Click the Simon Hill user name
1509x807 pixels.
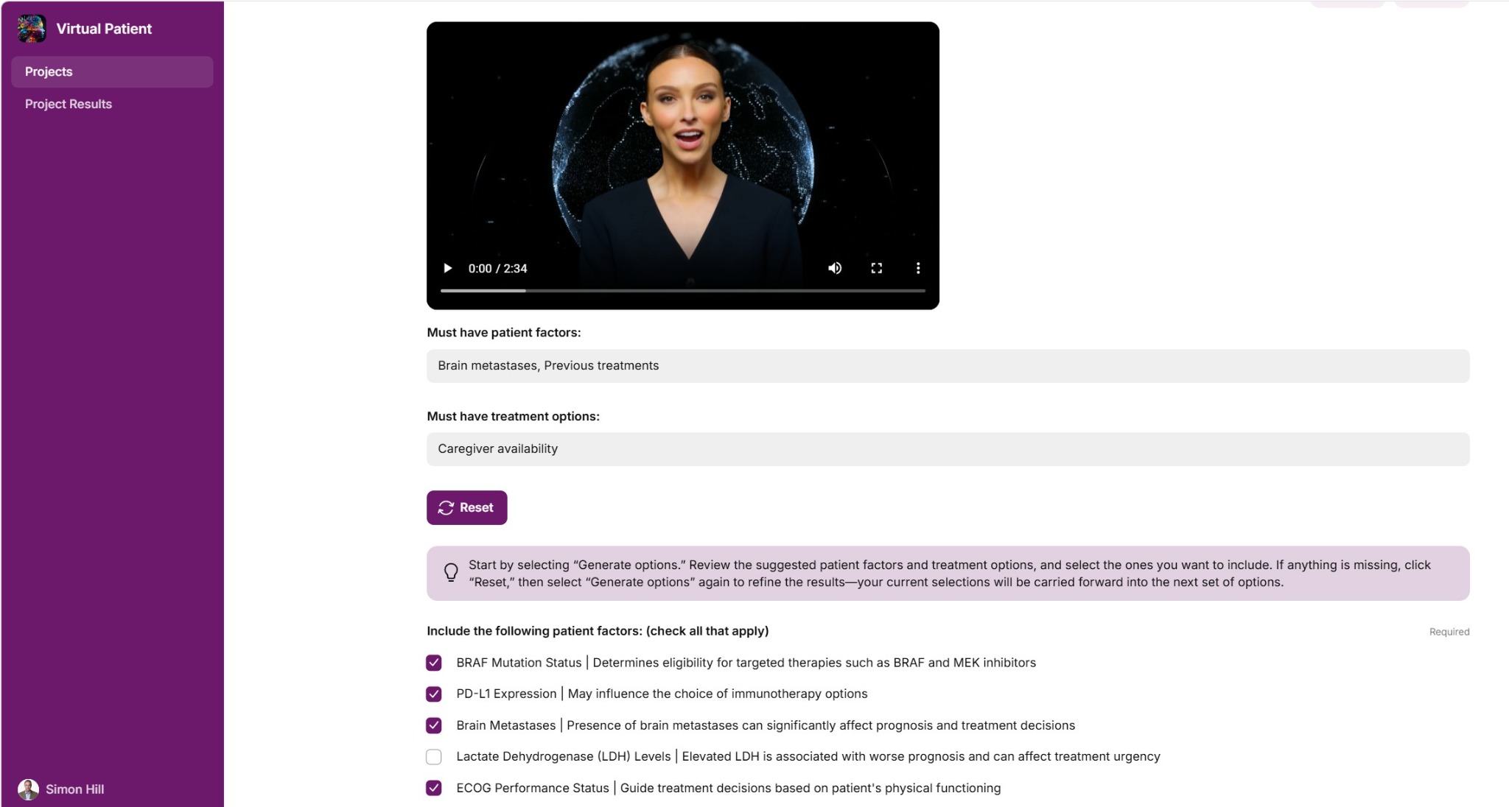coord(74,789)
